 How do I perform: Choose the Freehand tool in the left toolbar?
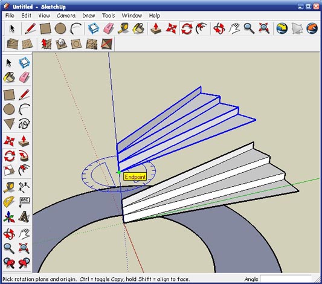[24, 124]
